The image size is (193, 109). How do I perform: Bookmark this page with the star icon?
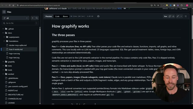click(x=158, y=5)
